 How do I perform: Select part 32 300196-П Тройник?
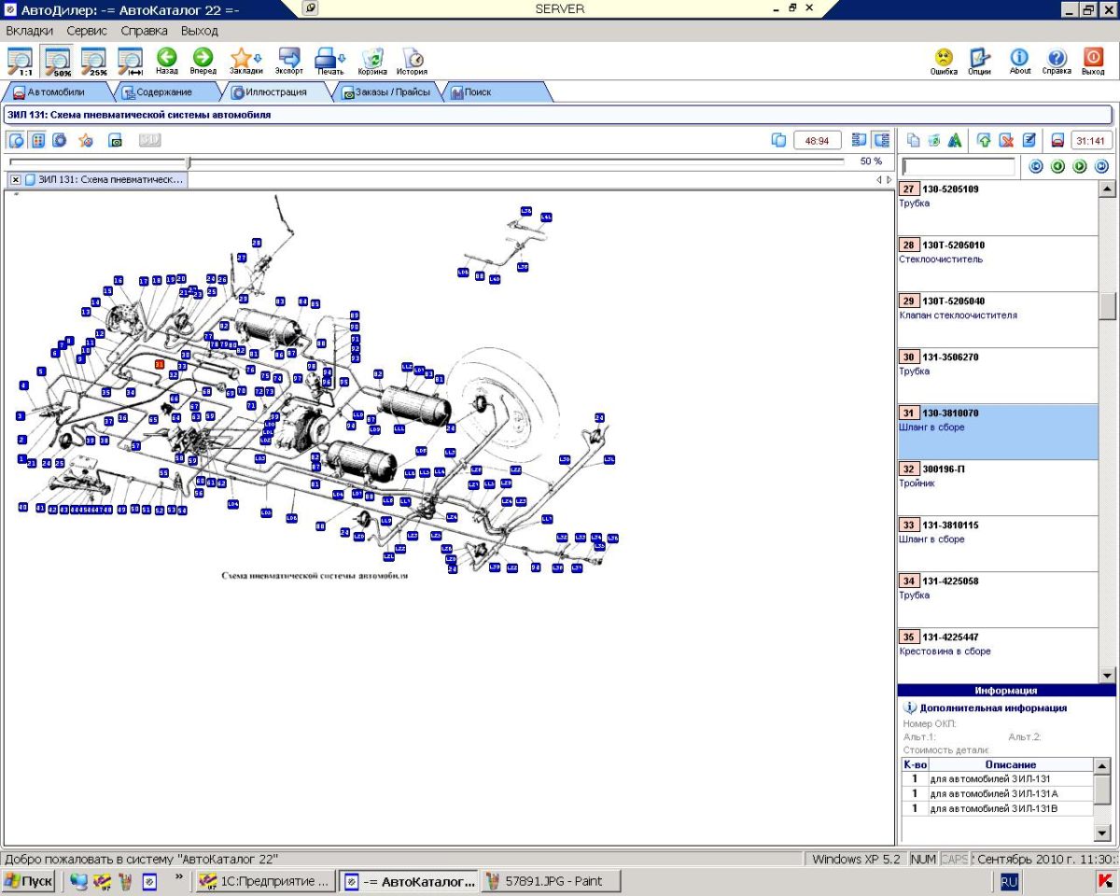coord(998,487)
